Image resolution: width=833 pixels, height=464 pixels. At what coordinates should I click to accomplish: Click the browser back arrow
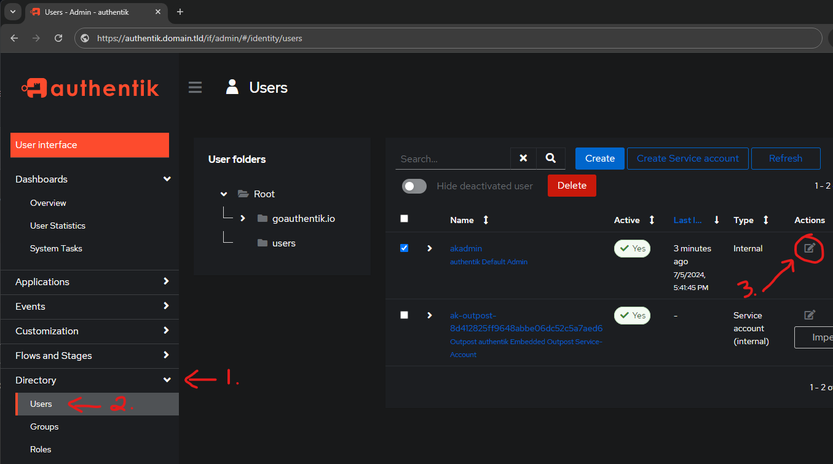[14, 38]
